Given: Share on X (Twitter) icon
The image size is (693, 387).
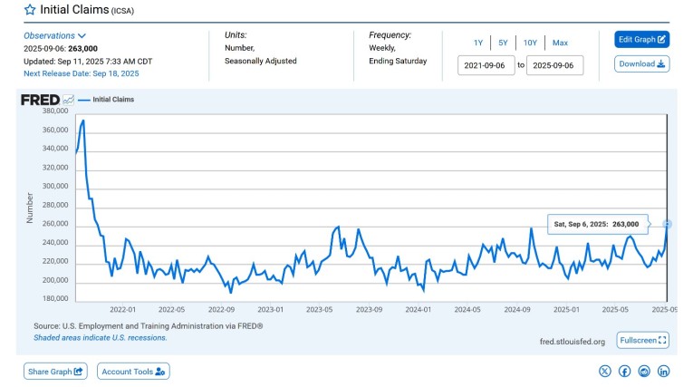Looking at the screenshot, I should click(605, 371).
